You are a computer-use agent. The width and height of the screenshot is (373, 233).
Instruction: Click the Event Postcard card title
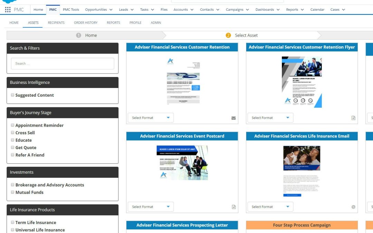(x=182, y=136)
